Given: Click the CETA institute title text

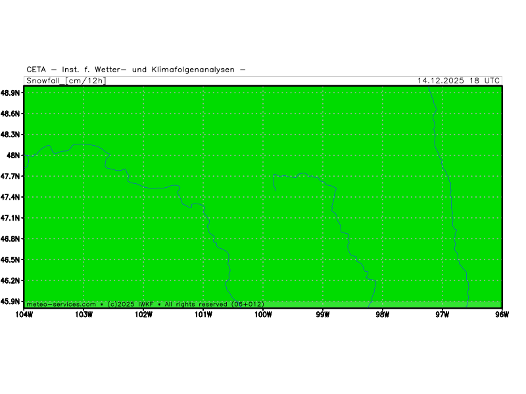Looking at the screenshot, I should coord(136,70).
